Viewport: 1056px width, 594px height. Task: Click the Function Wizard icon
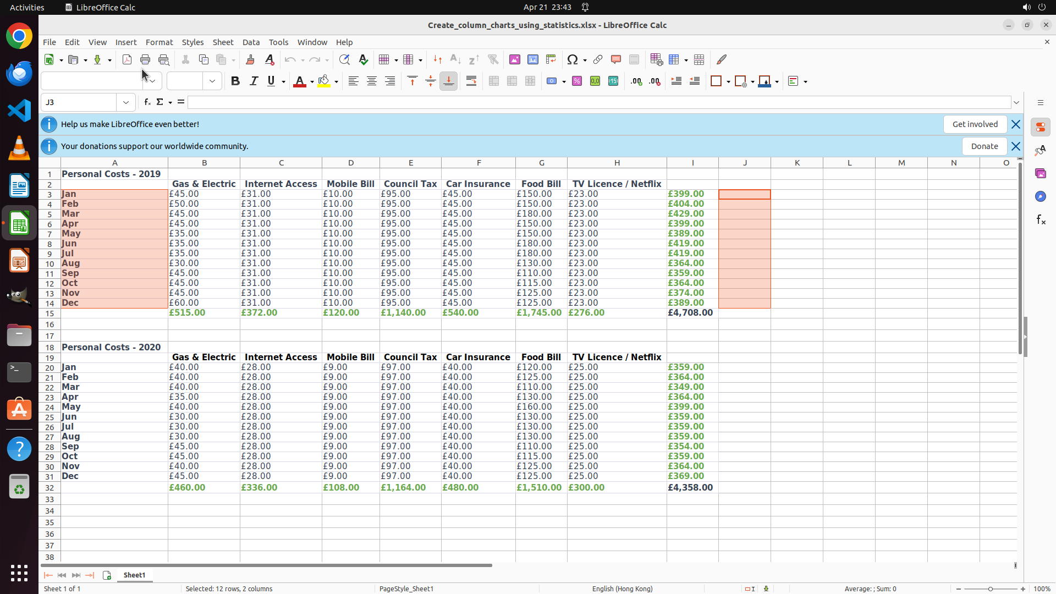(x=147, y=102)
